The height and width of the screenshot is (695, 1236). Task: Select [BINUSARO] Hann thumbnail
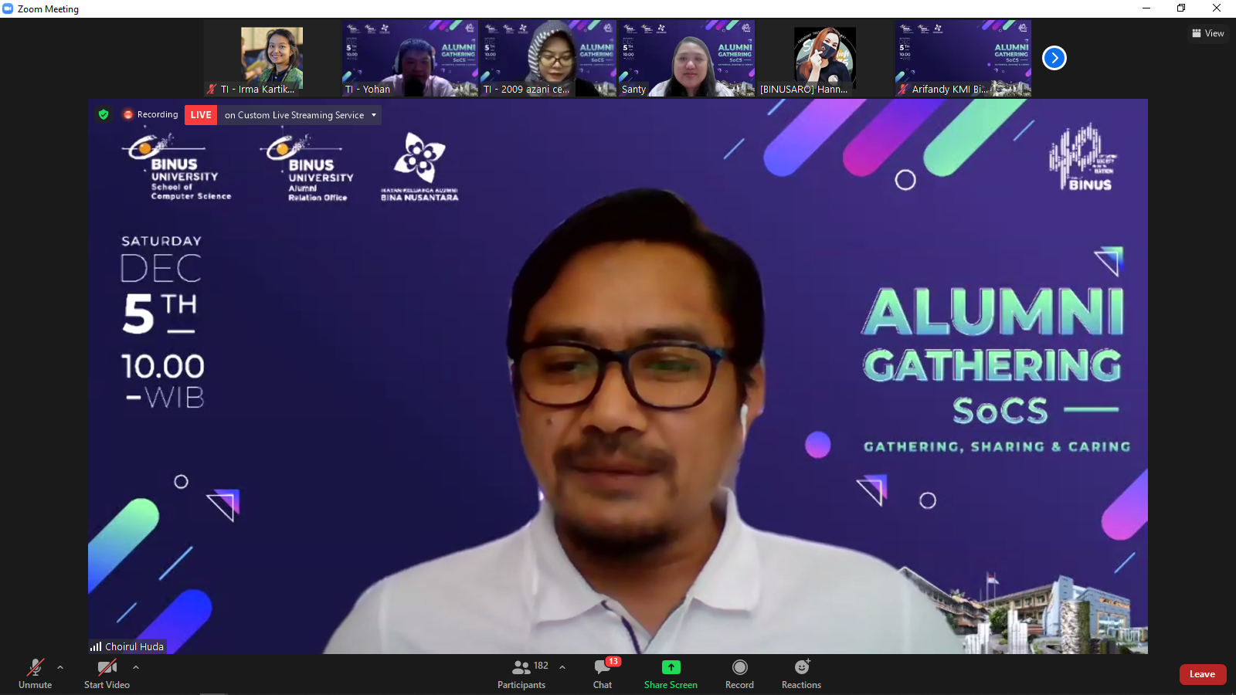point(825,59)
